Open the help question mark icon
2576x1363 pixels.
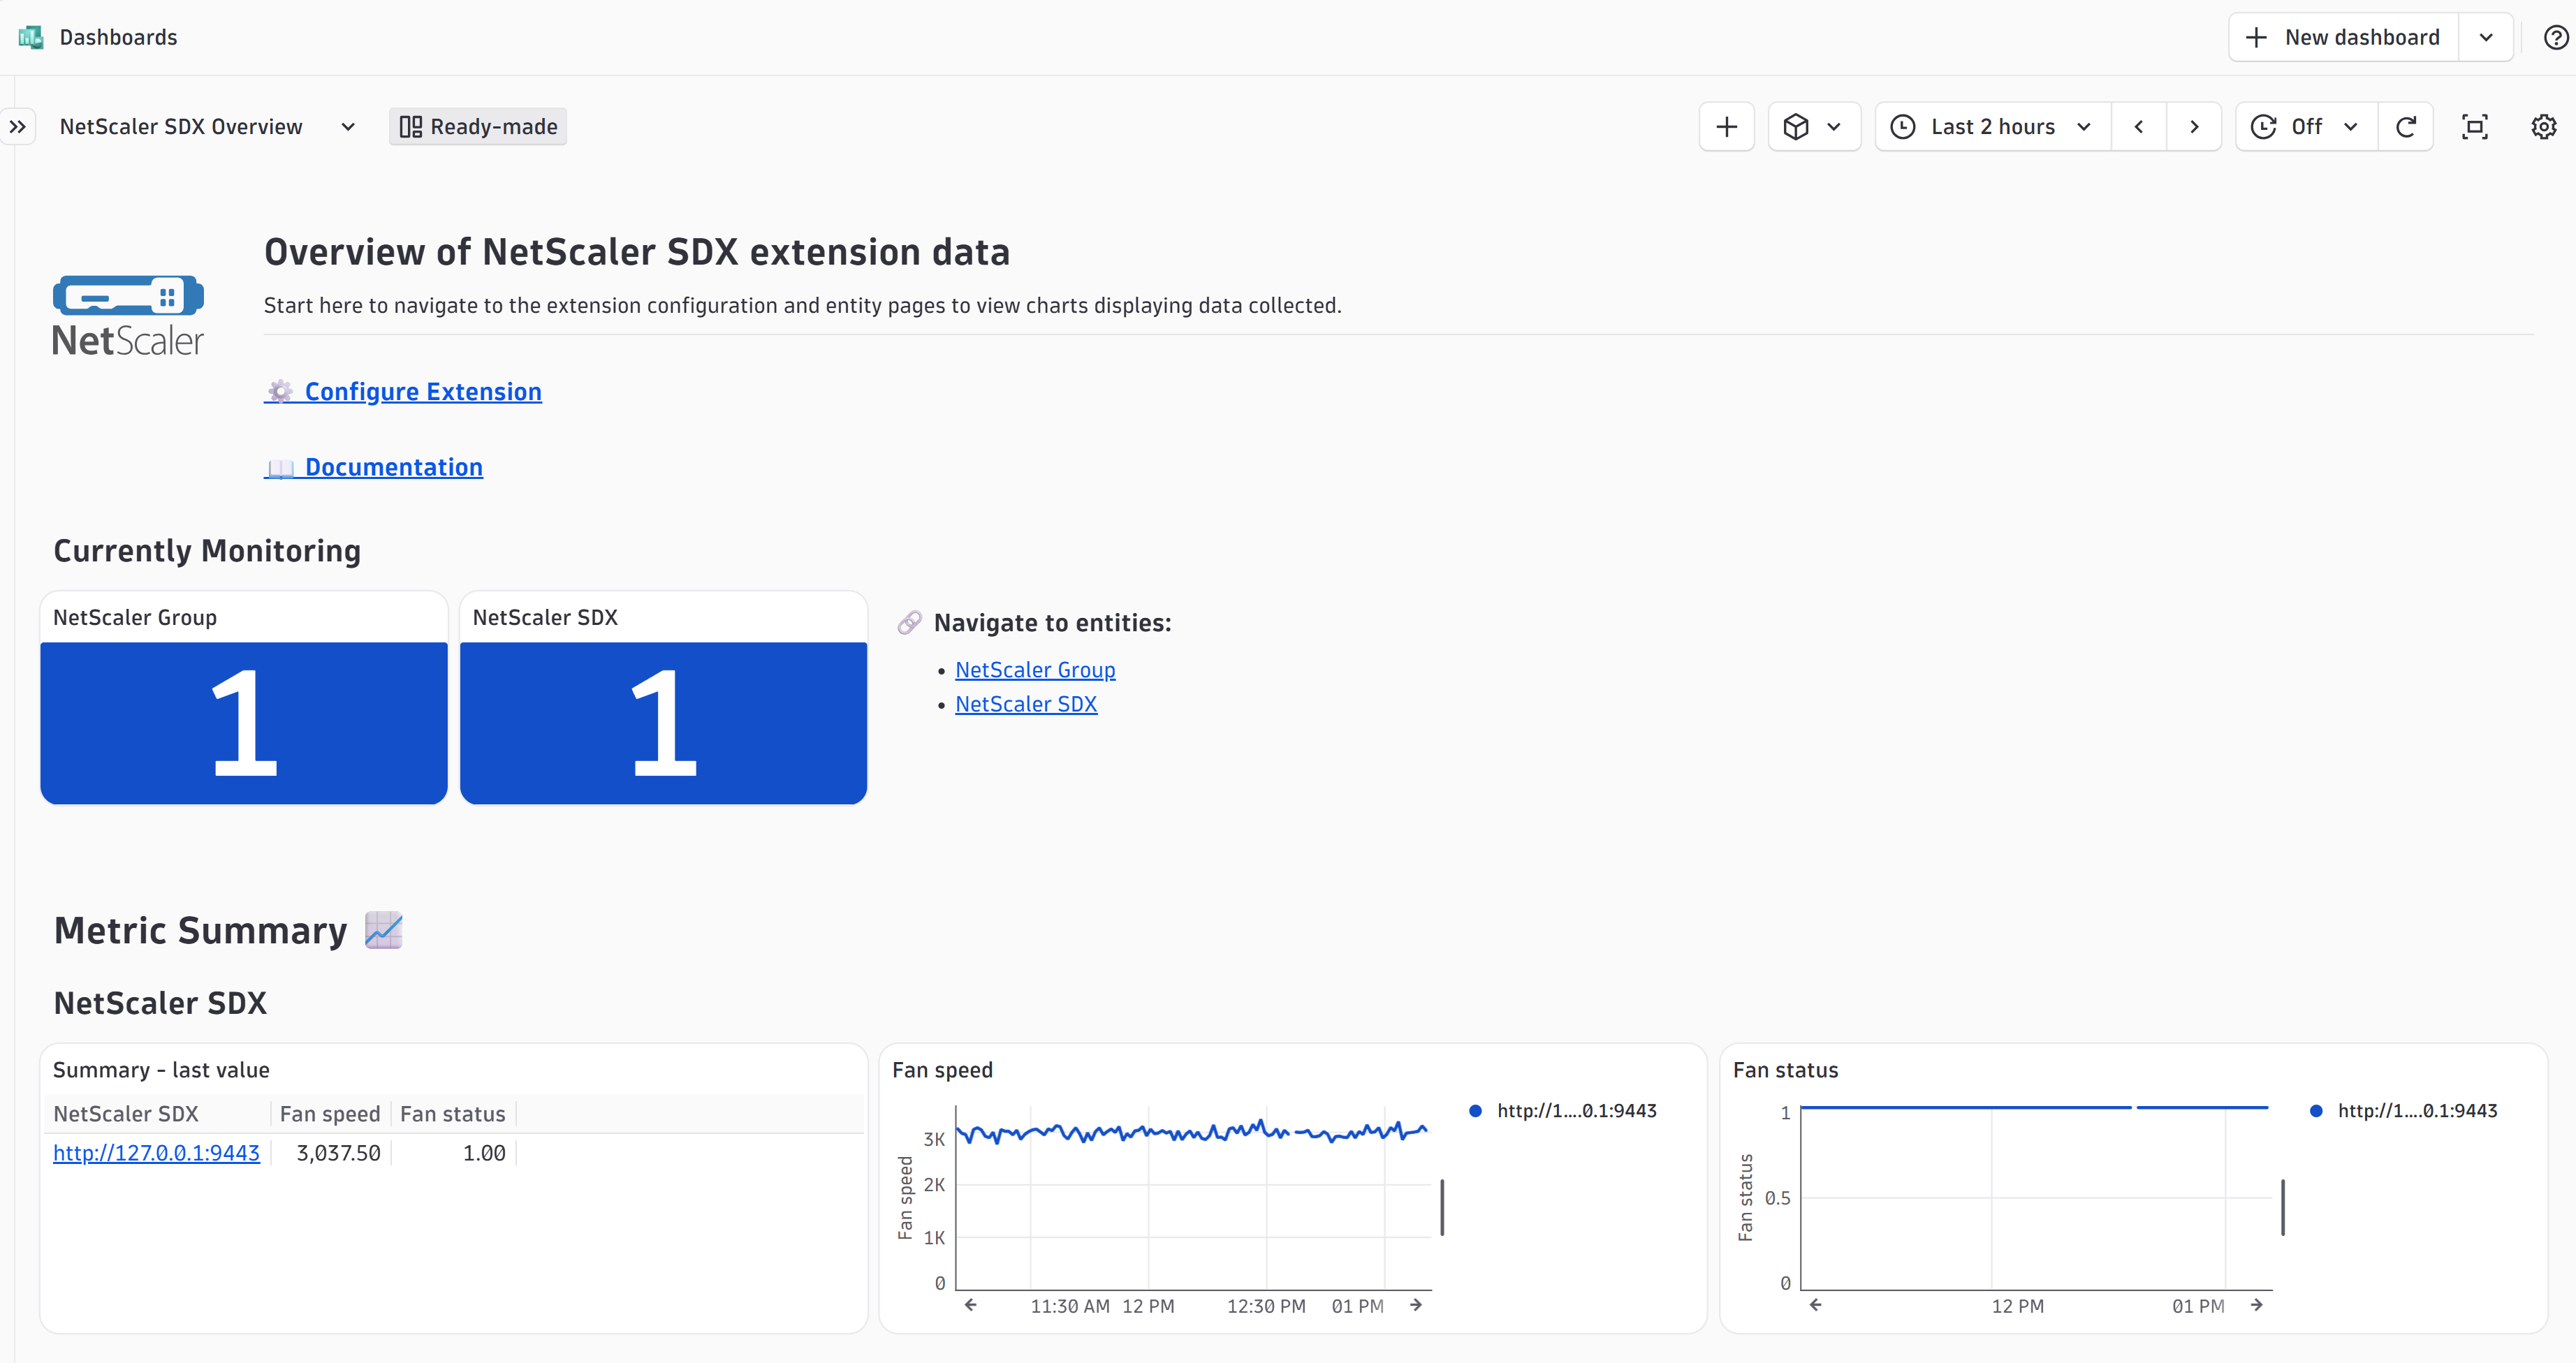point(2555,38)
